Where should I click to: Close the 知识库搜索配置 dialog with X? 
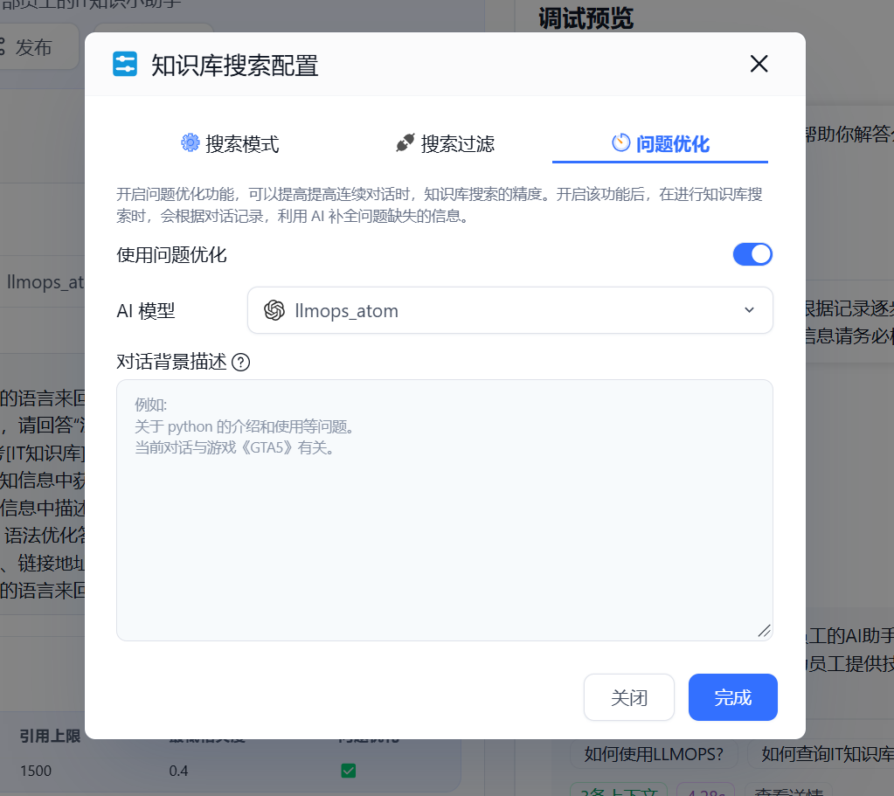click(759, 64)
